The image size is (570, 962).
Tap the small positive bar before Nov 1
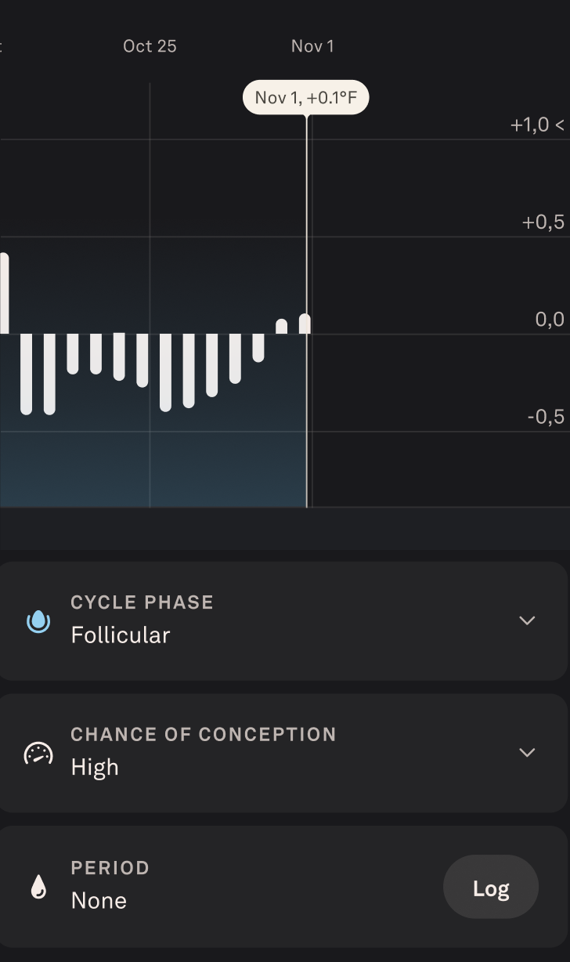pos(281,327)
